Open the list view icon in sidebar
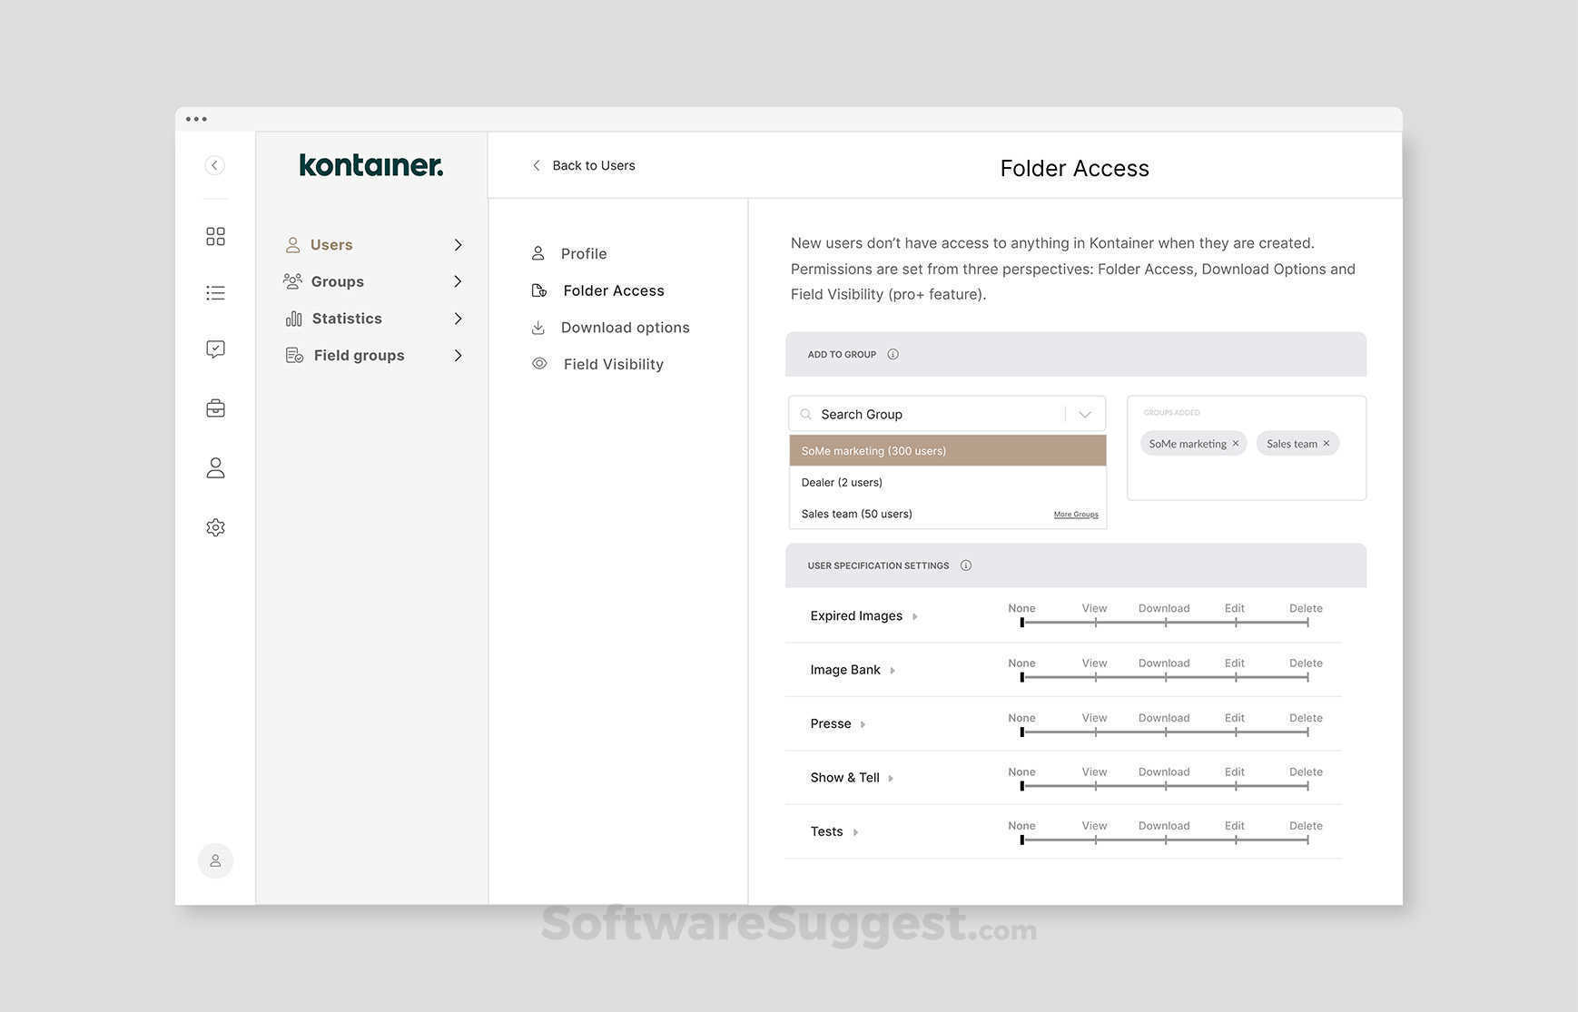 [215, 292]
